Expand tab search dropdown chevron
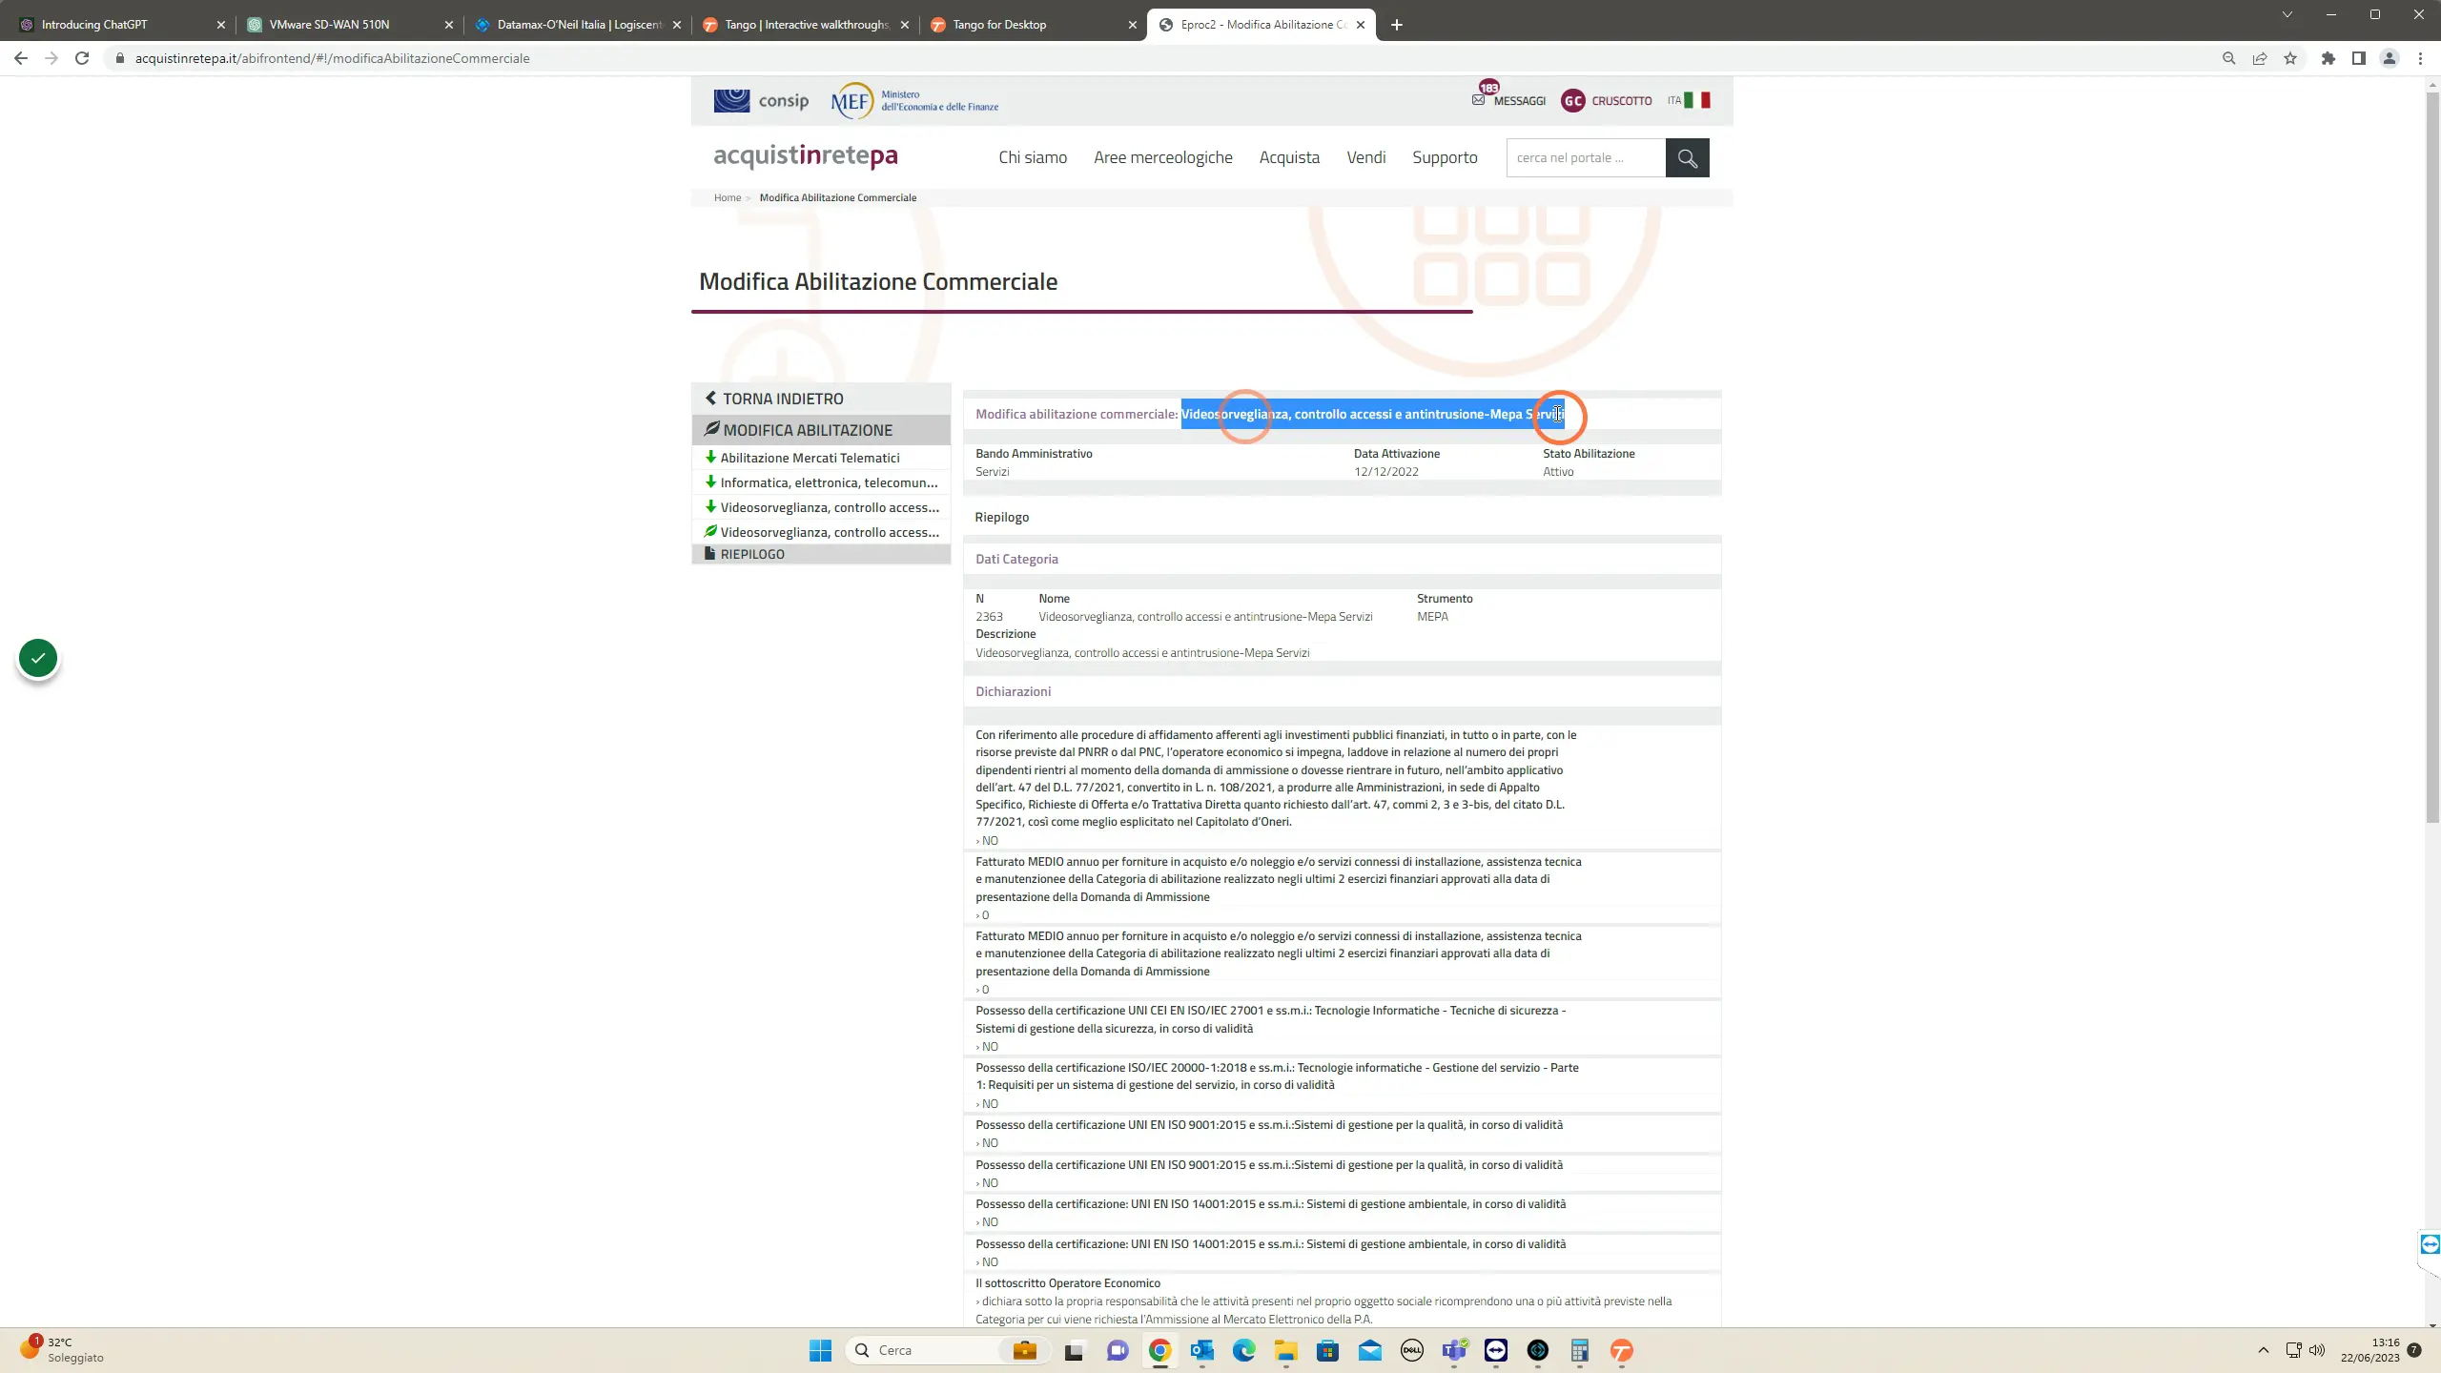Viewport: 2441px width, 1373px height. (2287, 14)
